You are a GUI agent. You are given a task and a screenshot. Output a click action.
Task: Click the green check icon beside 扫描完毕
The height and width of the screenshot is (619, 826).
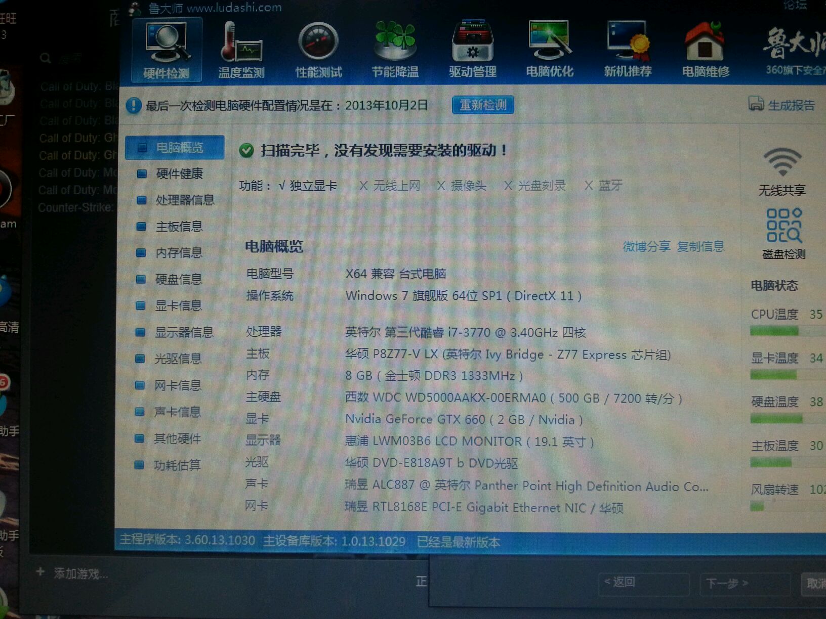pyautogui.click(x=246, y=150)
